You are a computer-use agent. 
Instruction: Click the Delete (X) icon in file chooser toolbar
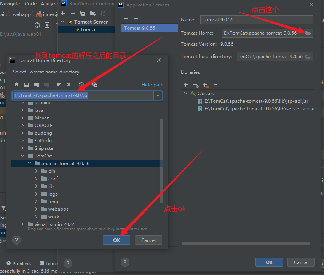[69, 84]
